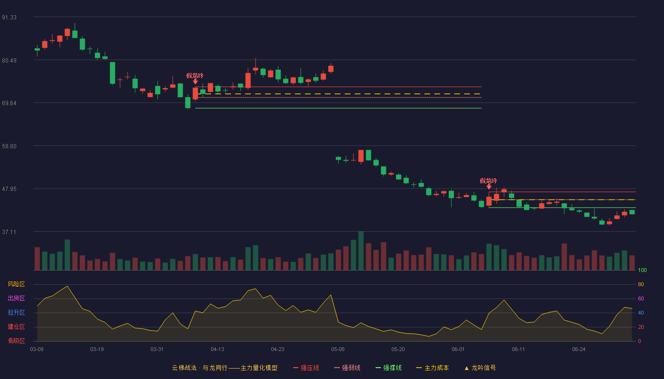Click the magenta 60 indicator axis value
664x379 pixels.
click(641, 298)
